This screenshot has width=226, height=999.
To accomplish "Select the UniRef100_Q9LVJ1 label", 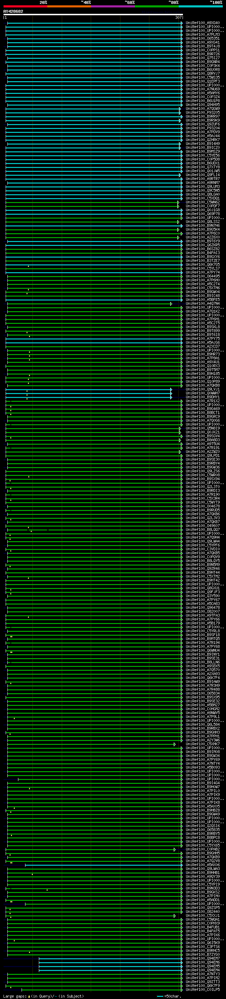I will point(202,389).
